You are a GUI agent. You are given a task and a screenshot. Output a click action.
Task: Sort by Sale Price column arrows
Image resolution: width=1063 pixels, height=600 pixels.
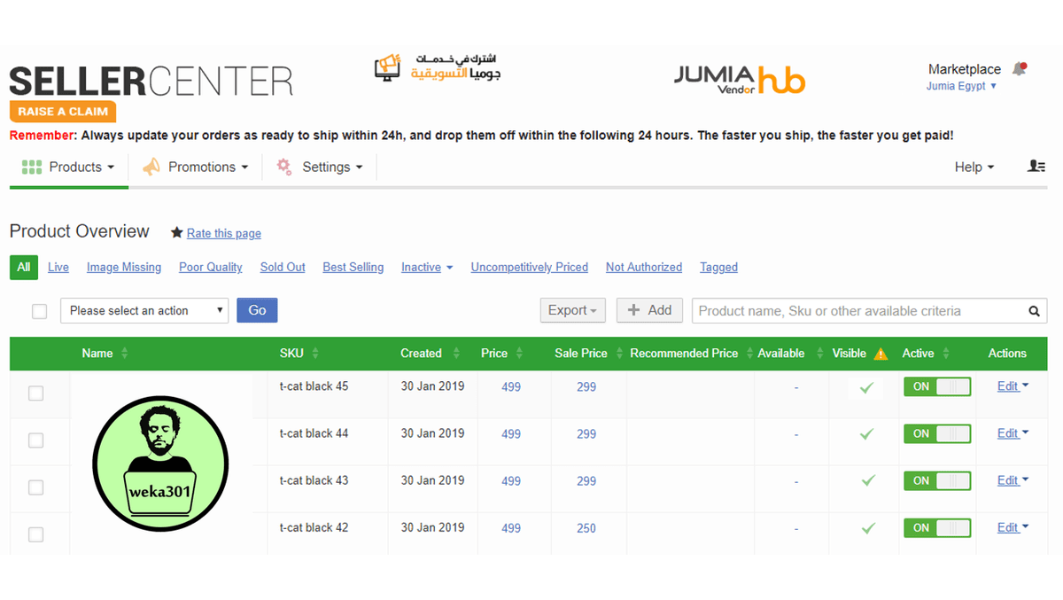point(617,353)
